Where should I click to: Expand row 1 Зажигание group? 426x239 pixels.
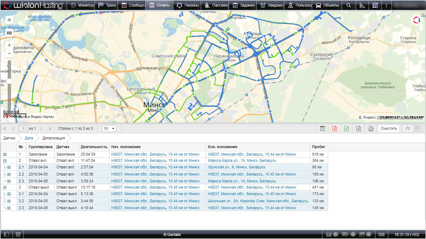pos(5,154)
